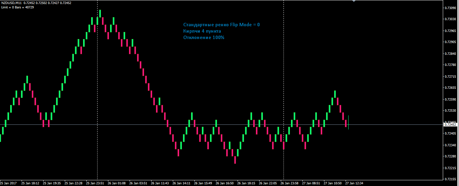Screen dimensions: 459x186
Task: Click the 0.72530 price axis label
Action: [450, 110]
